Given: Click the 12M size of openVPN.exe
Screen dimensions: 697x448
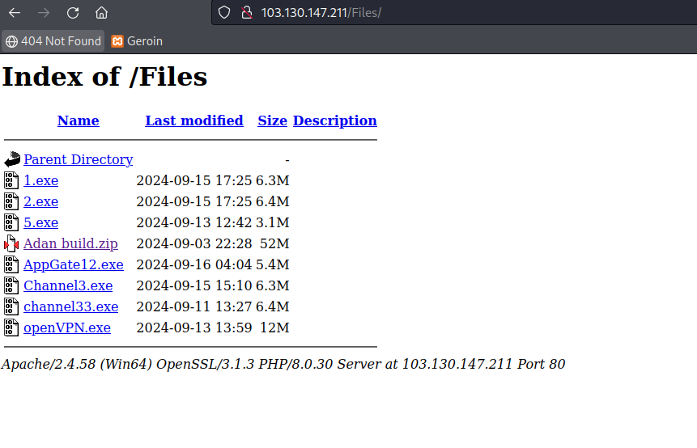Looking at the screenshot, I should (274, 328).
